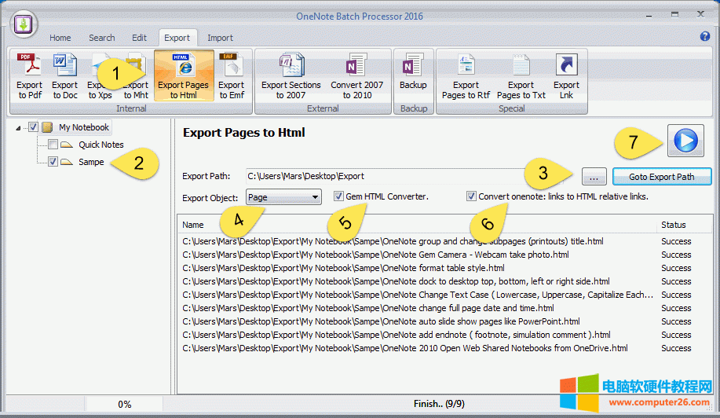Open the Search tab
The width and height of the screenshot is (720, 418).
coord(101,38)
